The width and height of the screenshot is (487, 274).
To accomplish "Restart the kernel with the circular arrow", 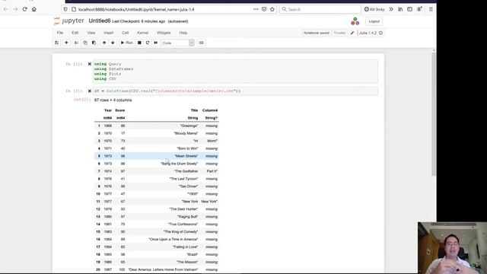I will pyautogui.click(x=148, y=43).
